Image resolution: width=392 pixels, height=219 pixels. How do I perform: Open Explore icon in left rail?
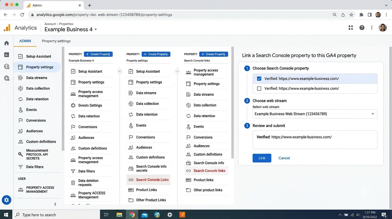coord(7,66)
